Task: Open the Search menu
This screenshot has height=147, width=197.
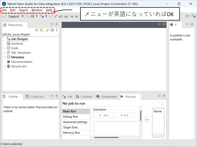Action: pyautogui.click(x=23, y=10)
